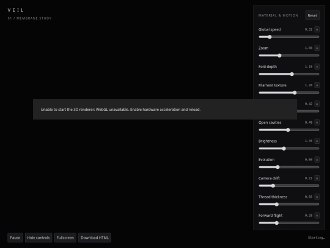The image size is (330, 248).
Task: Click the Camera drift value 0.22
Action: pyautogui.click(x=309, y=178)
